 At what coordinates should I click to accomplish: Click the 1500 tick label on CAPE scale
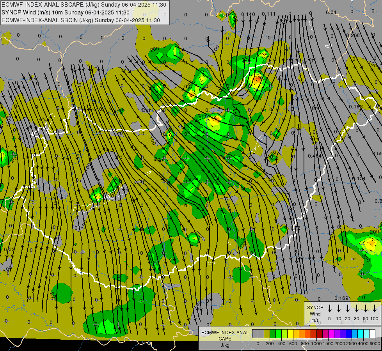328,344
